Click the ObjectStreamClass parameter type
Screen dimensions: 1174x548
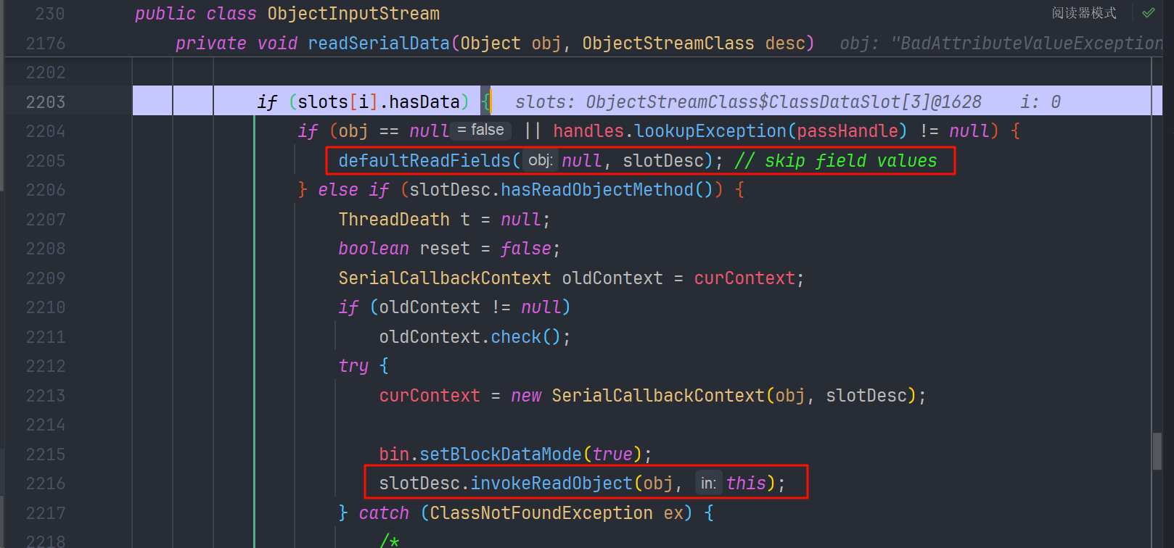coord(668,43)
